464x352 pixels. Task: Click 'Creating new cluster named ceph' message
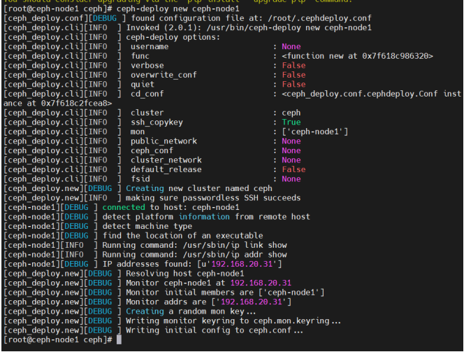click(x=199, y=188)
